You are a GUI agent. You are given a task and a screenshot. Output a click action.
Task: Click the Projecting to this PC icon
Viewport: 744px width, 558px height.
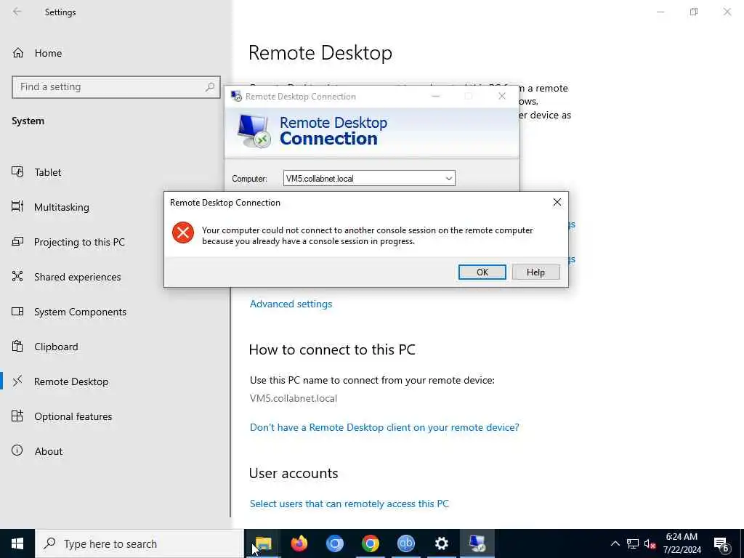coord(17,241)
